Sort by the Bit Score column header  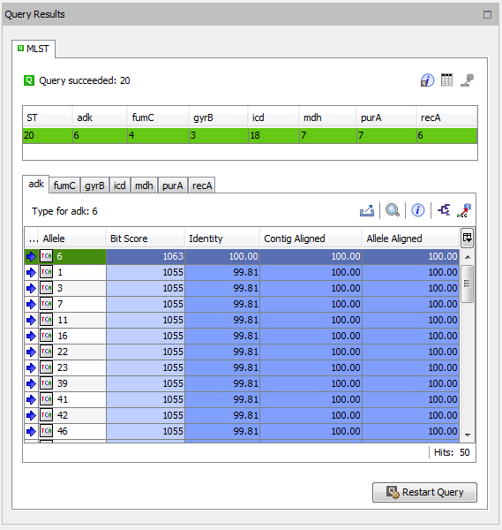coord(146,238)
